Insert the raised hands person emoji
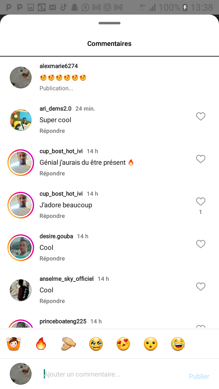This screenshot has height=389, width=219. [13, 344]
